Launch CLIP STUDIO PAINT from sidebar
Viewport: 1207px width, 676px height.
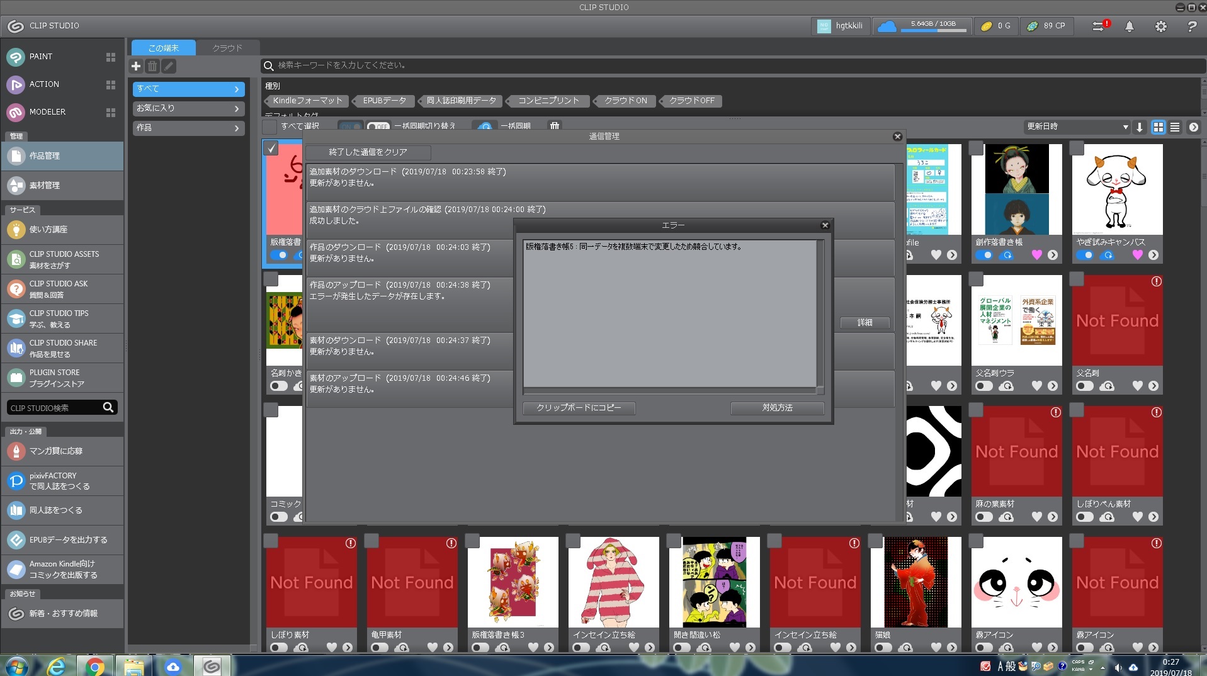pos(41,57)
